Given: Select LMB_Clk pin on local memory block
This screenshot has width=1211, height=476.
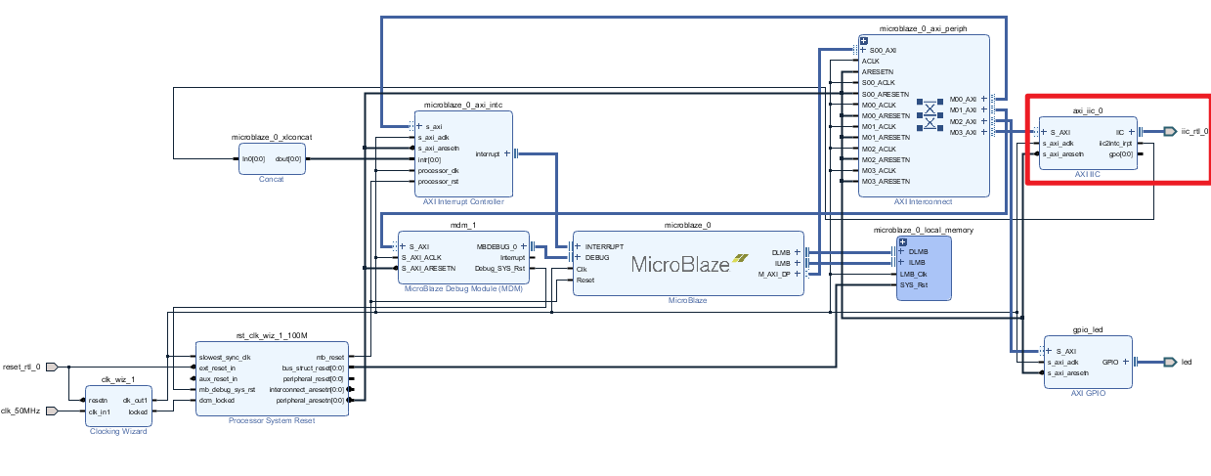Looking at the screenshot, I should coord(913,274).
